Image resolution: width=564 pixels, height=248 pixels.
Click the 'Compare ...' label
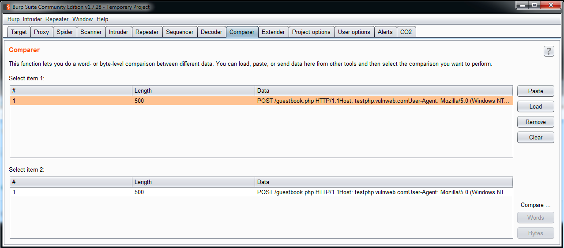536,205
